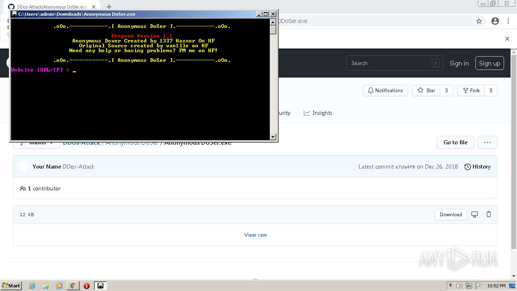
Task: Open network status tray icon
Action: 469,286
